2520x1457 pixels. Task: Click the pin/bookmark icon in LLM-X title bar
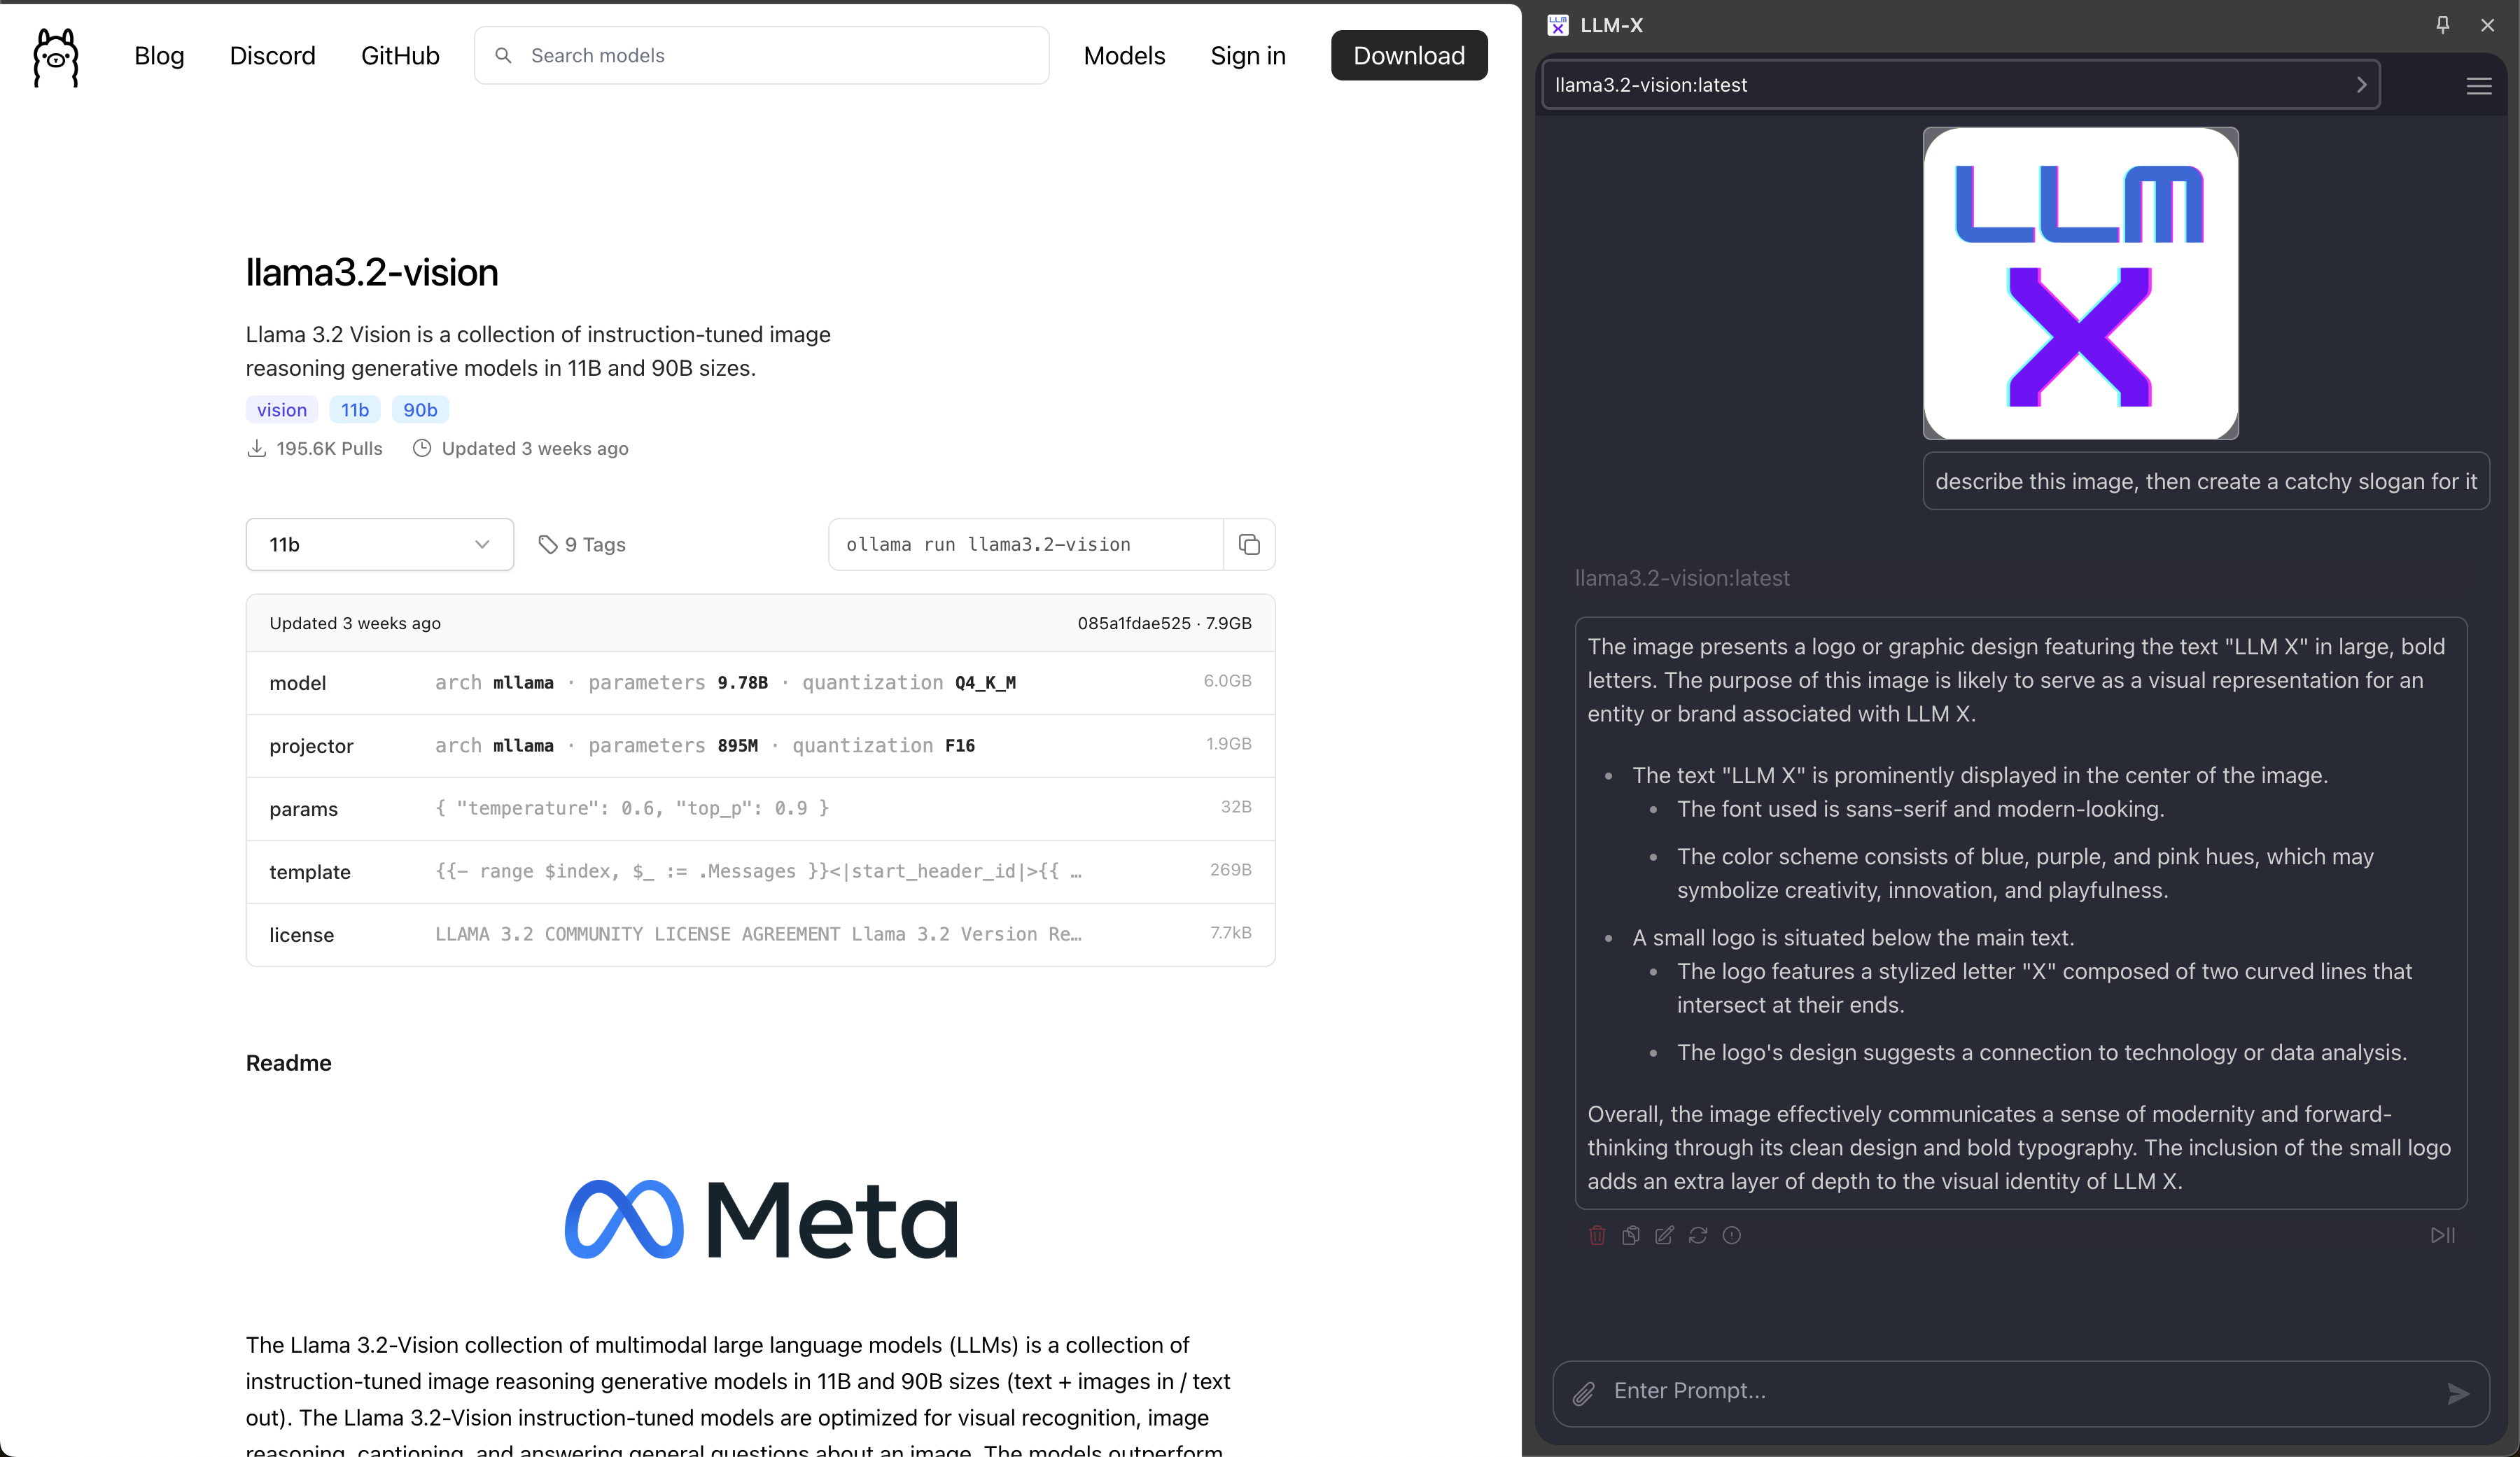coord(2444,24)
